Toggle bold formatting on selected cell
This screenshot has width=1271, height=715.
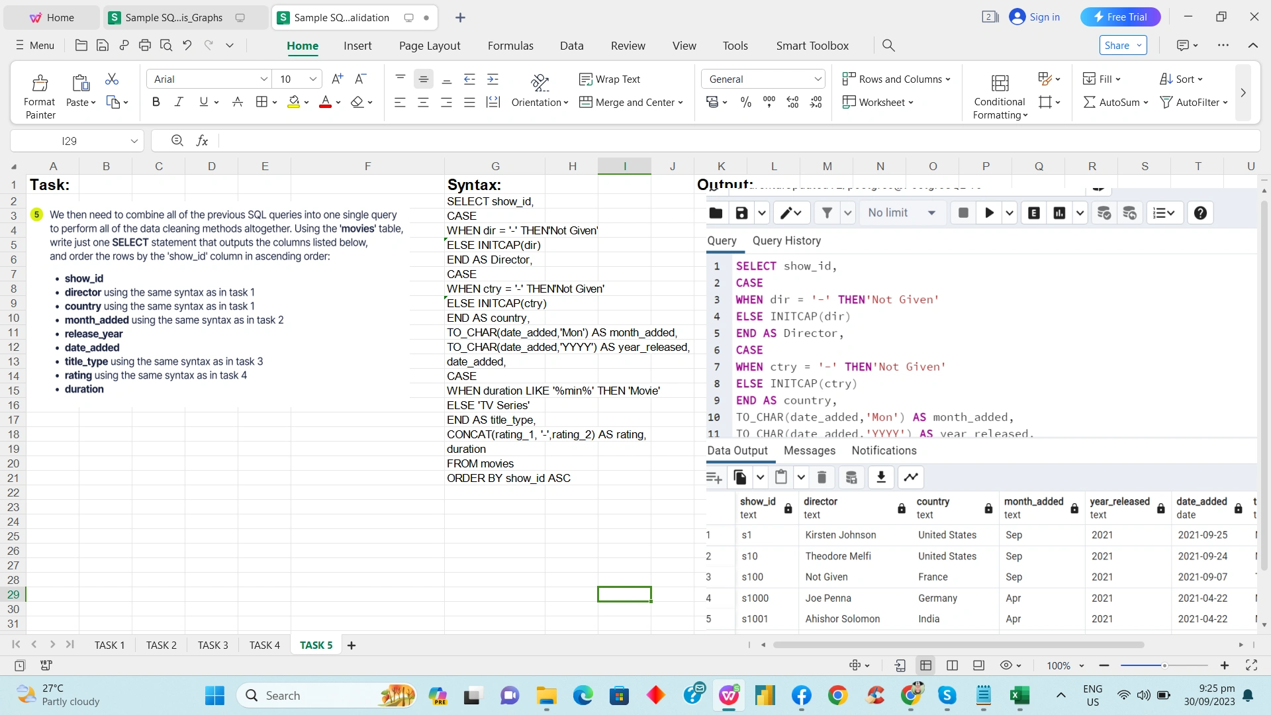tap(156, 102)
